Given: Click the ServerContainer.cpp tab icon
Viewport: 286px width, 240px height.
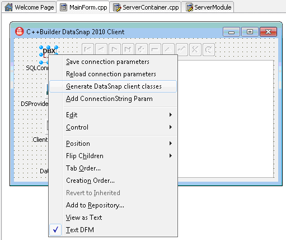Looking at the screenshot, I should point(117,7).
